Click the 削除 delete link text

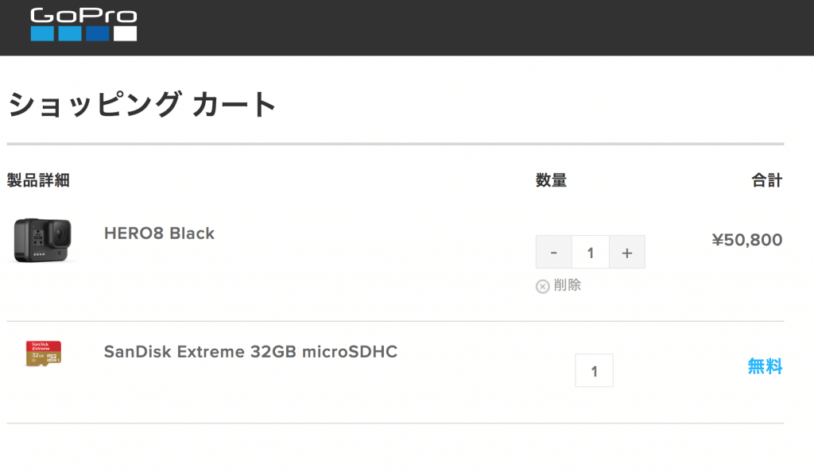click(x=568, y=285)
